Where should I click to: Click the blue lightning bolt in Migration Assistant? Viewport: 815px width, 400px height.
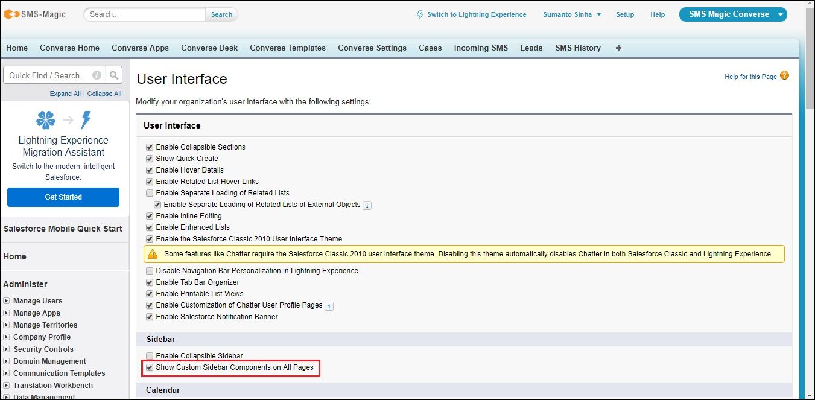(x=86, y=120)
